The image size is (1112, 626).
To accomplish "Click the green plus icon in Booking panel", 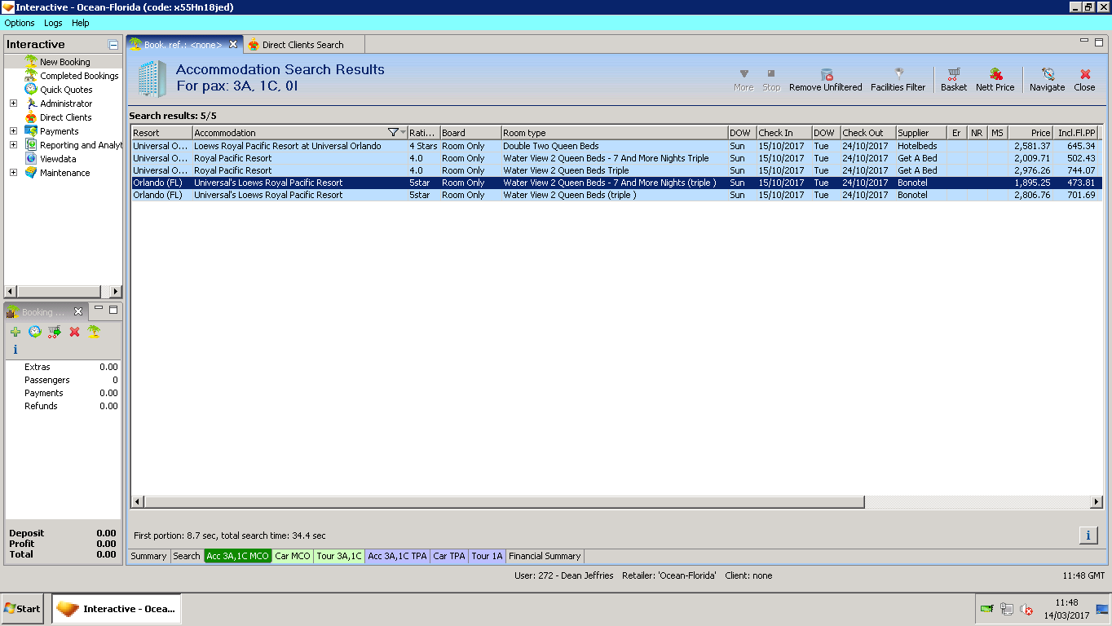I will tap(15, 332).
